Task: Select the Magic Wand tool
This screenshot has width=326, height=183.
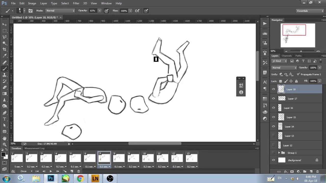Action: pyautogui.click(x=5, y=43)
